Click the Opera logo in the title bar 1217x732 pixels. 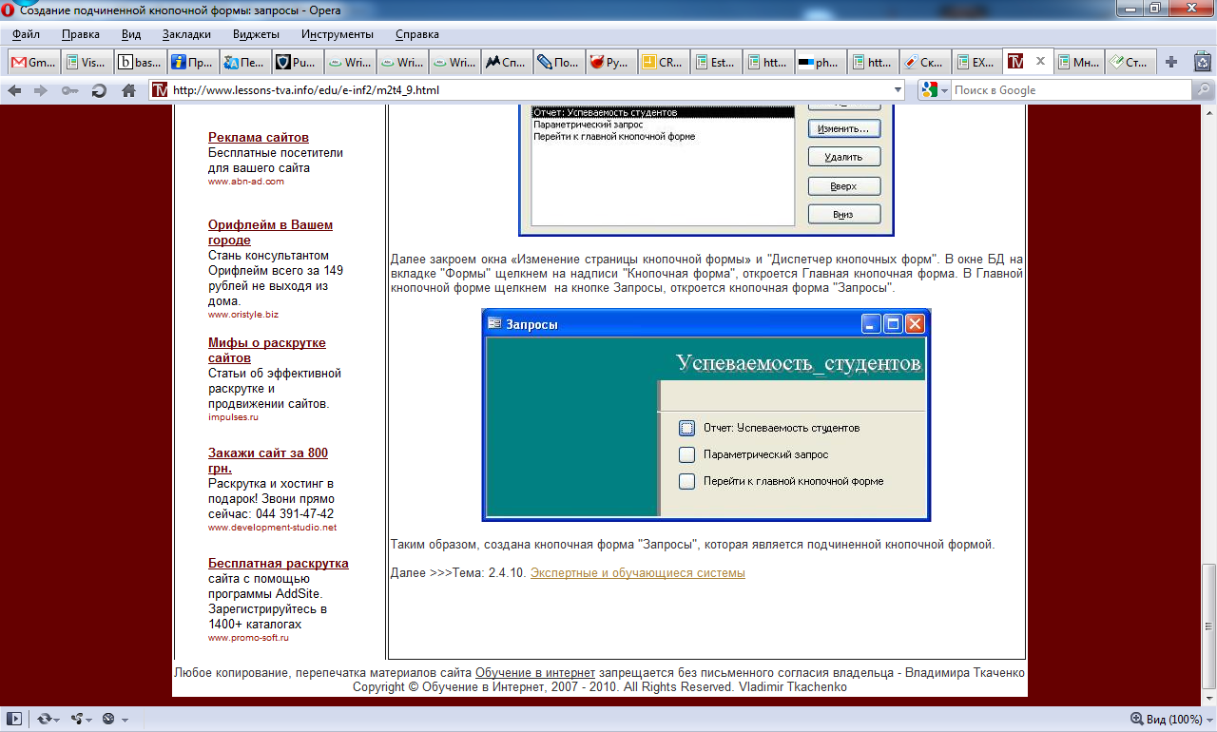[9, 9]
